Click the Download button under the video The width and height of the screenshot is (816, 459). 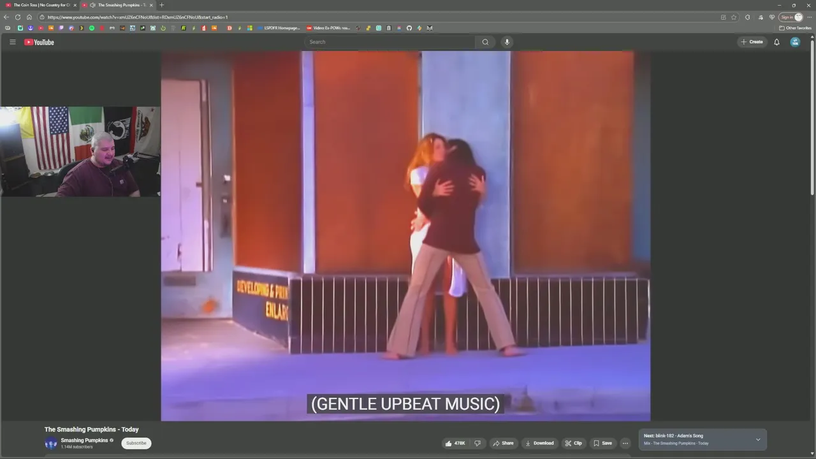539,443
